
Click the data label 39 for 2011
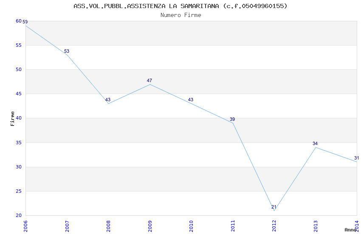[232, 120]
